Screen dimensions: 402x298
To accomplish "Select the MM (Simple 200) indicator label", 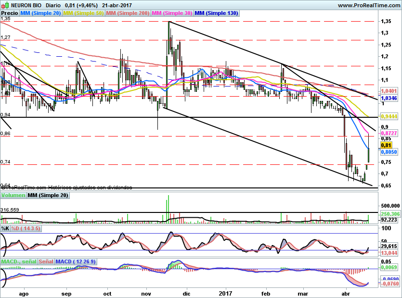I will (x=127, y=13).
